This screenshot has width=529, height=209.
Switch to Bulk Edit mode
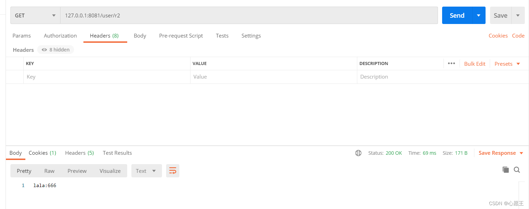(475, 64)
